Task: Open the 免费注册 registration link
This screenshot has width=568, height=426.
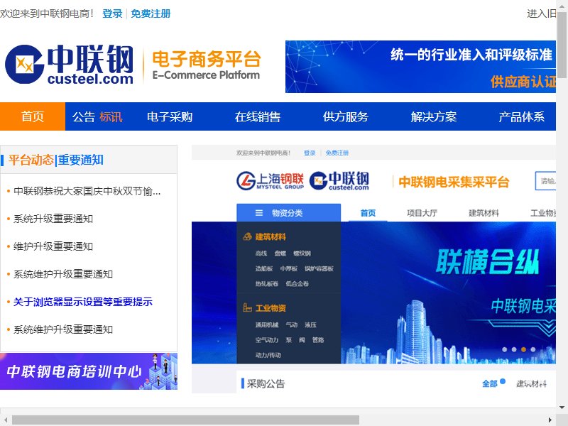Action: pos(151,13)
